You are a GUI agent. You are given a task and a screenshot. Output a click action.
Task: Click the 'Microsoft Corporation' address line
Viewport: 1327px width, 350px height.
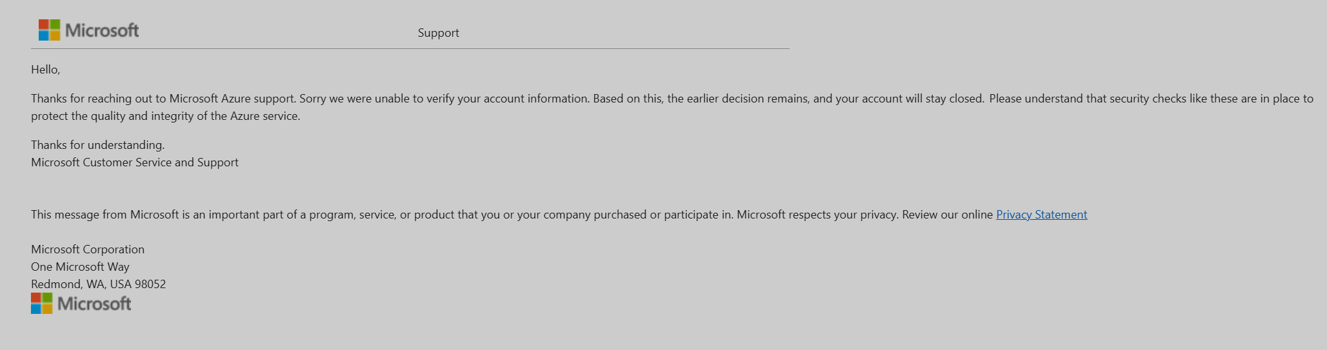[88, 249]
